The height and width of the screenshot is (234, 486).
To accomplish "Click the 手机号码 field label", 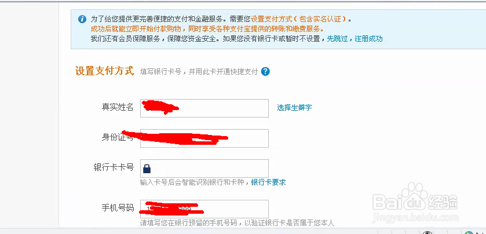I will pyautogui.click(x=118, y=208).
